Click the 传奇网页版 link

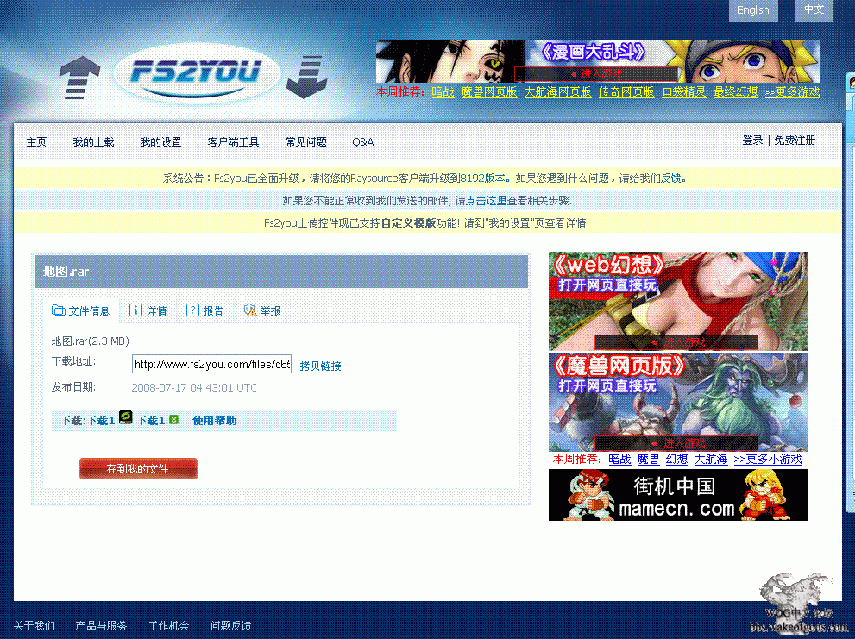(x=626, y=91)
